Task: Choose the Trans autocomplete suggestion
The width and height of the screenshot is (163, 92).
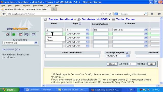Action: (x=50, y=40)
